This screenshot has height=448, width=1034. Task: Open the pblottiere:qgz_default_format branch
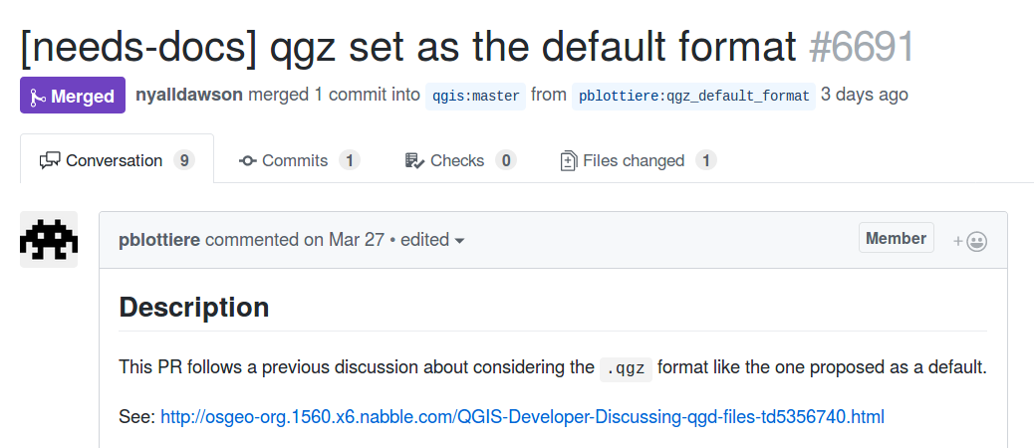[693, 97]
